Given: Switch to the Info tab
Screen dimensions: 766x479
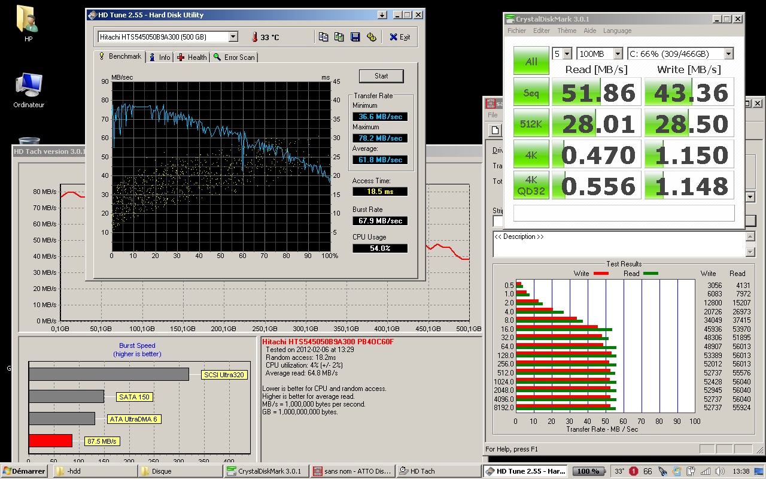Looking at the screenshot, I should click(159, 57).
